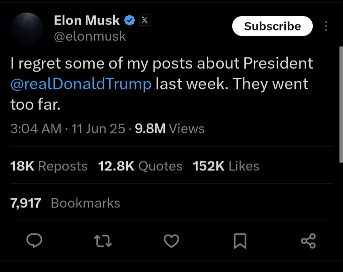Screen dimensions: 343x272
Task: Repost this post using the arrows icon
Action: pyautogui.click(x=103, y=240)
